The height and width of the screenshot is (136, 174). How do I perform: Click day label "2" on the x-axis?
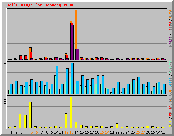pos(16,132)
